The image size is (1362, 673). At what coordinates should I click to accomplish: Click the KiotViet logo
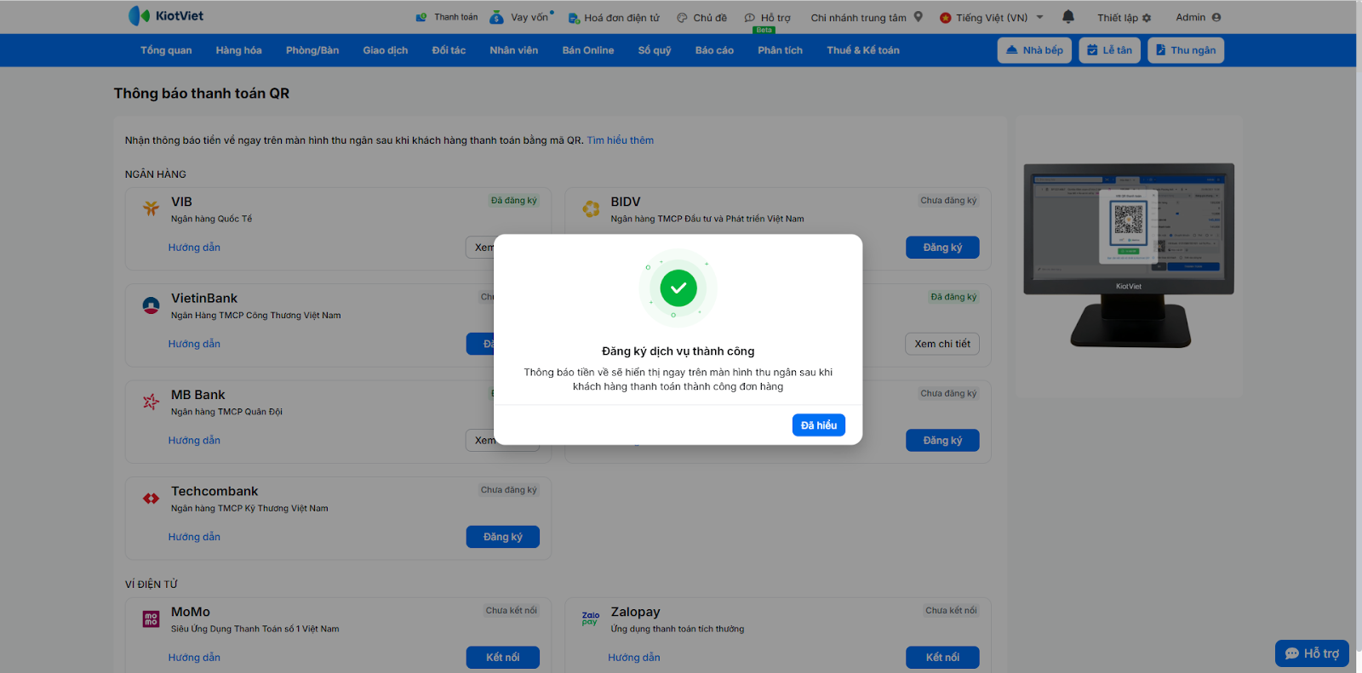pos(166,16)
